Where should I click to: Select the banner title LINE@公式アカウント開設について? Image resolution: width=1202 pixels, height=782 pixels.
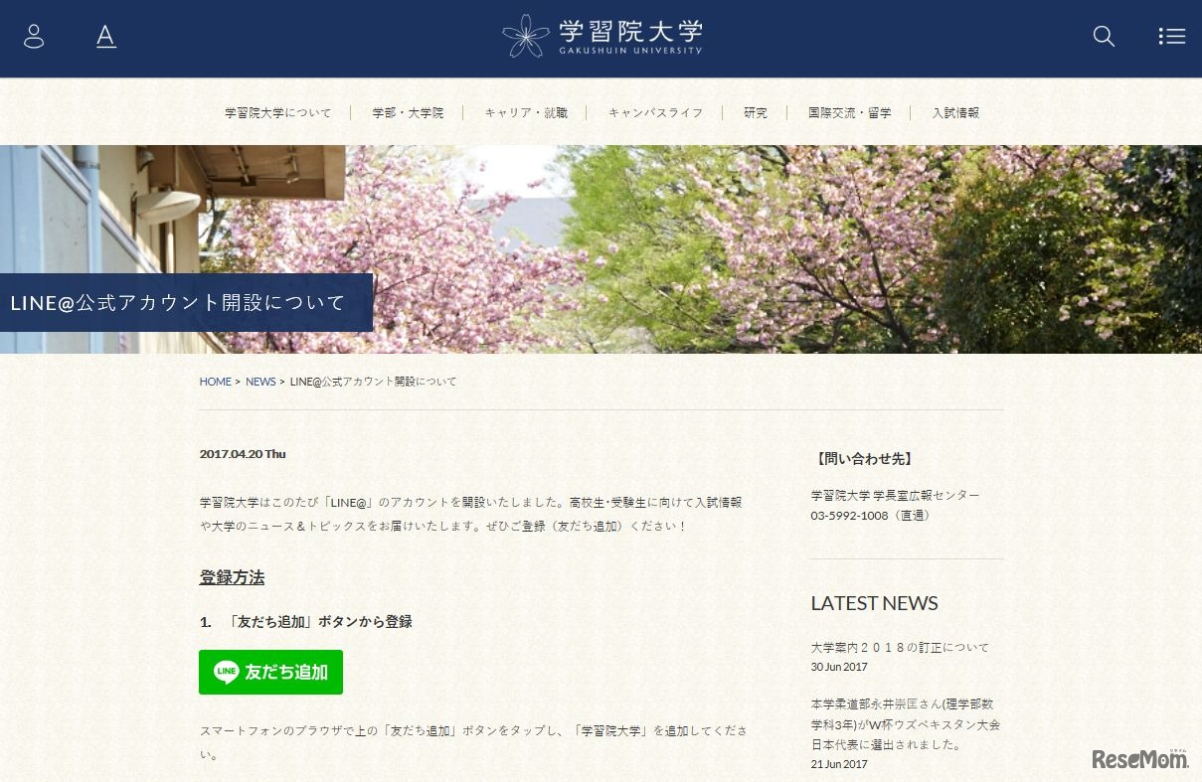(177, 303)
